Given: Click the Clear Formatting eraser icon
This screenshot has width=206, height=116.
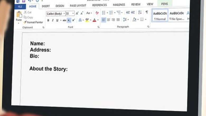Looking at the screenshot, I should coord(97,13).
